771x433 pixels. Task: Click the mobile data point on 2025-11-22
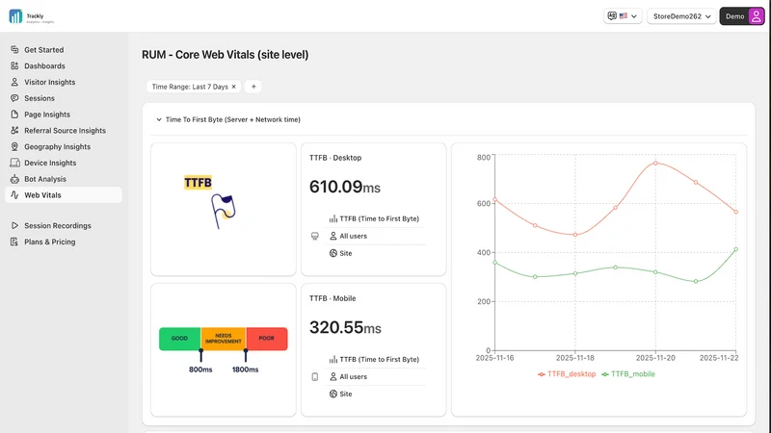(736, 249)
